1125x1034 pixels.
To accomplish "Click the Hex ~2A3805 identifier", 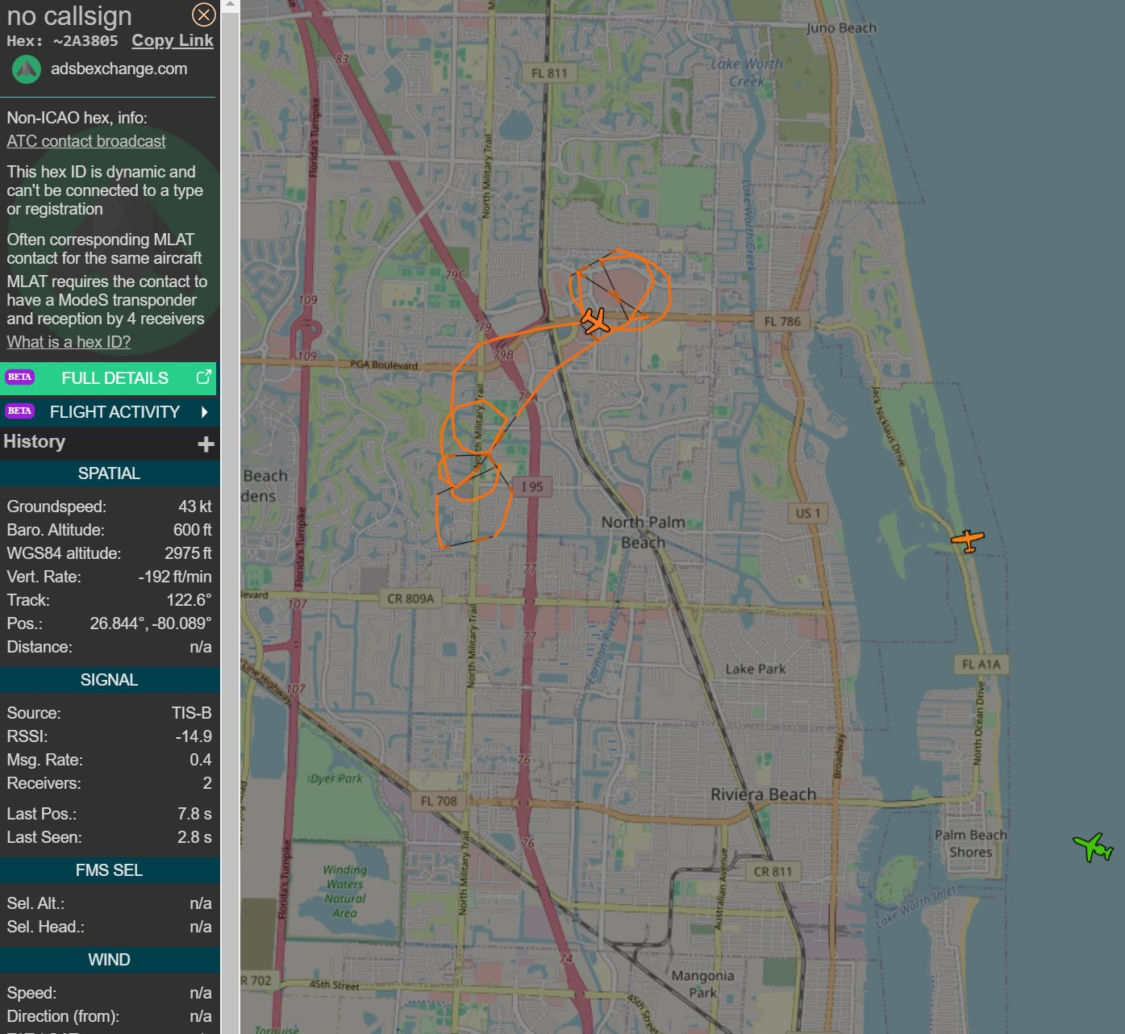I will (x=63, y=41).
